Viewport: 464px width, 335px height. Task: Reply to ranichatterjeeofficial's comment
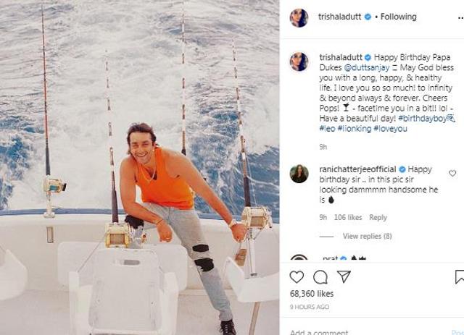378,218
